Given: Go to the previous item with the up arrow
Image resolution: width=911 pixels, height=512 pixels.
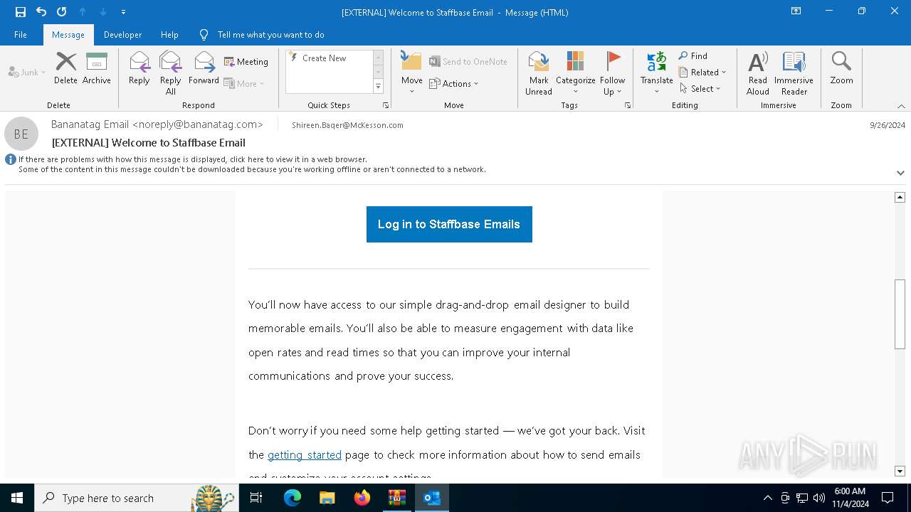Looking at the screenshot, I should pos(83,12).
